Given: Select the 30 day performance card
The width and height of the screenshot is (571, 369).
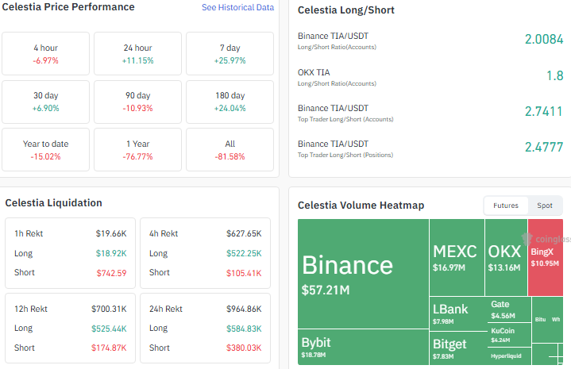Looking at the screenshot, I should (45, 102).
